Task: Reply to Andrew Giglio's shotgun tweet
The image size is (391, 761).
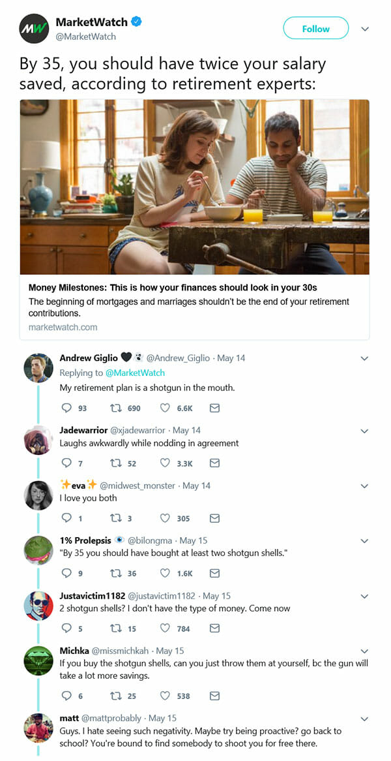Action: coord(66,408)
